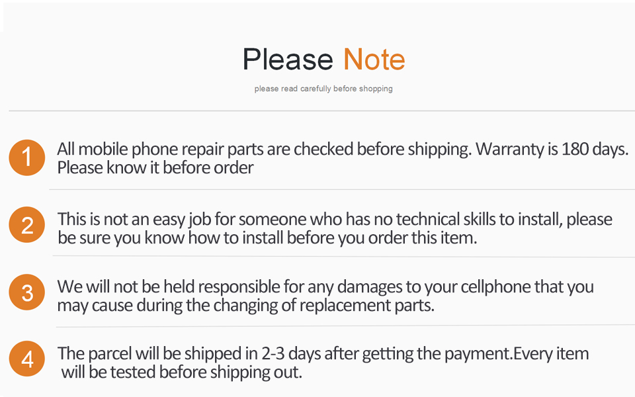Click the orange number 3 circle
Viewport: 635px width, 397px height.
point(27,292)
